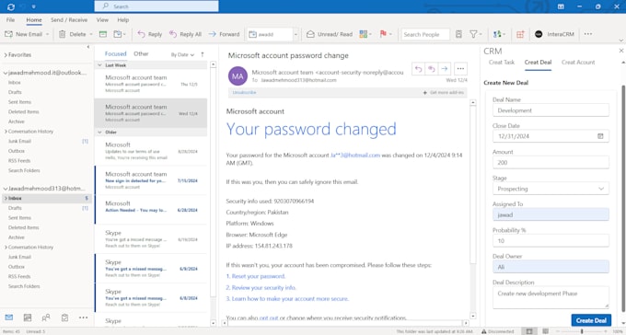Expand the Favorites section
This screenshot has height=335, width=626.
(x=6, y=55)
